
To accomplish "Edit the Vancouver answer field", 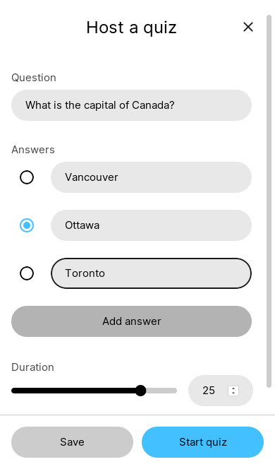I will 151,177.
